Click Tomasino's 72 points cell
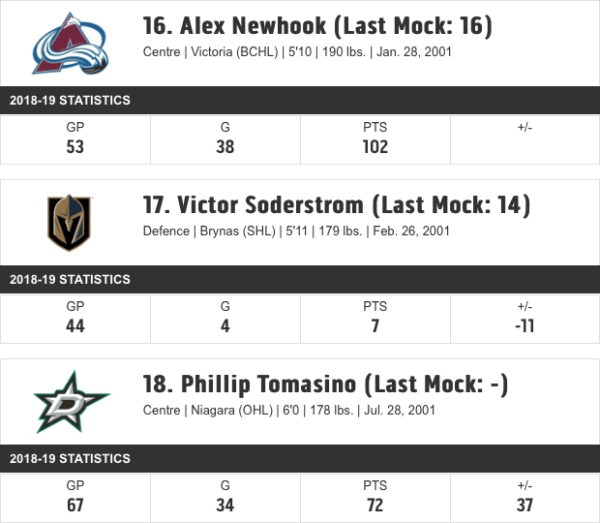The height and width of the screenshot is (523, 600). pyautogui.click(x=375, y=498)
